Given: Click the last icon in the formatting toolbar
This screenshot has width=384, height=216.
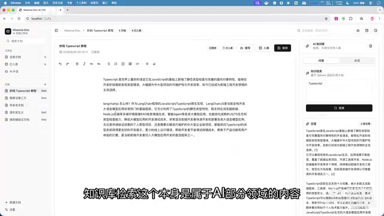Looking at the screenshot, I should point(154,64).
